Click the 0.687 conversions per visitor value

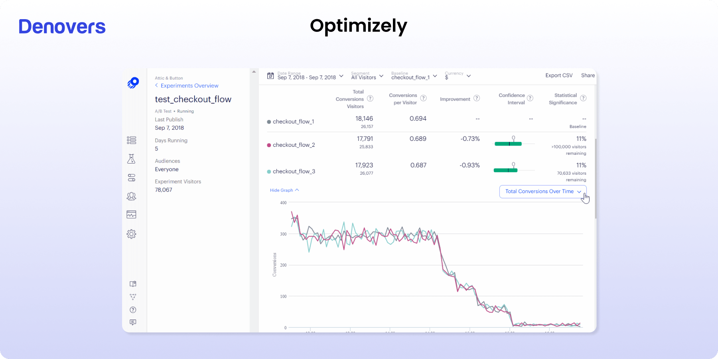tap(418, 165)
